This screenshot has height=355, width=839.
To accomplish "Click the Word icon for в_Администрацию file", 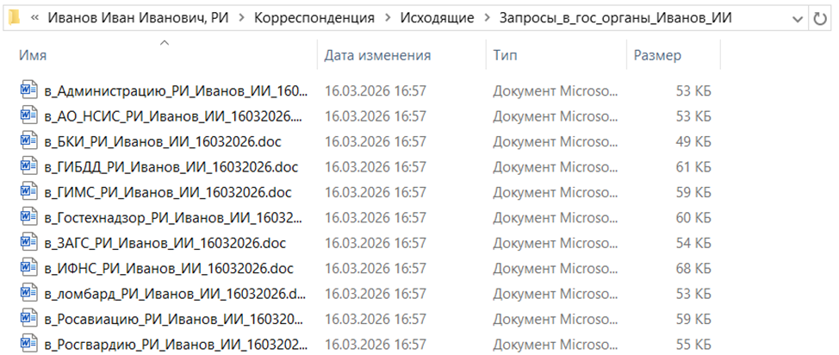I will click(25, 90).
